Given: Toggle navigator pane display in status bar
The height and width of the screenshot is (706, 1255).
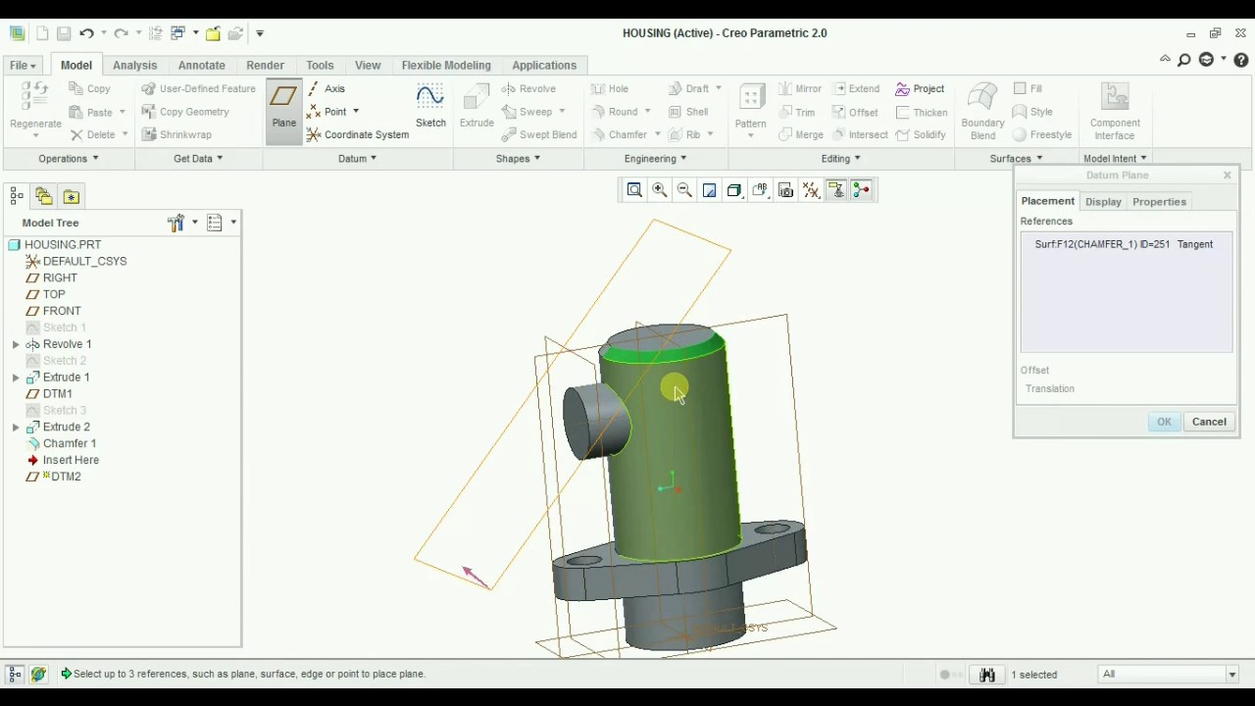Looking at the screenshot, I should [15, 675].
